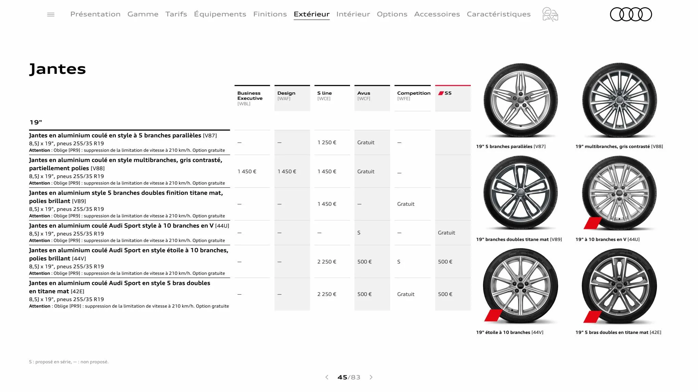
Task: Click the V87 5 branches parallèles wheel image
Action: (x=520, y=100)
